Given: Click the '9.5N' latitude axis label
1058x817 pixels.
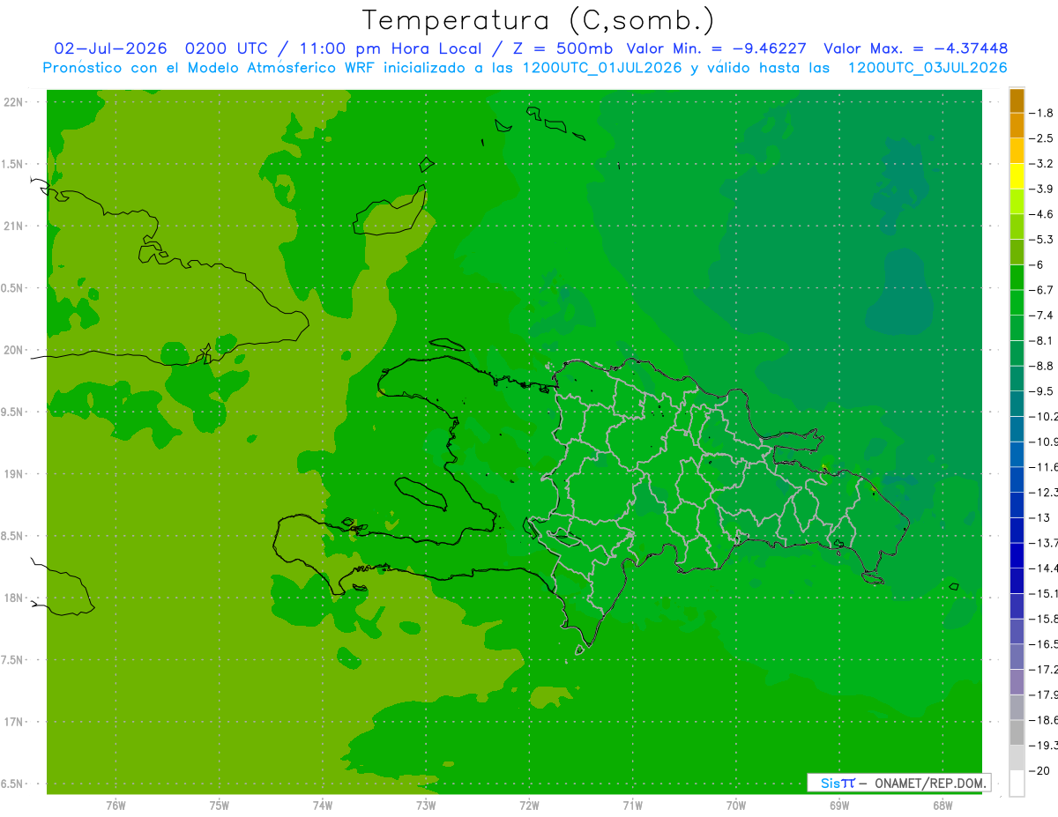Looking at the screenshot, I should coord(11,412).
